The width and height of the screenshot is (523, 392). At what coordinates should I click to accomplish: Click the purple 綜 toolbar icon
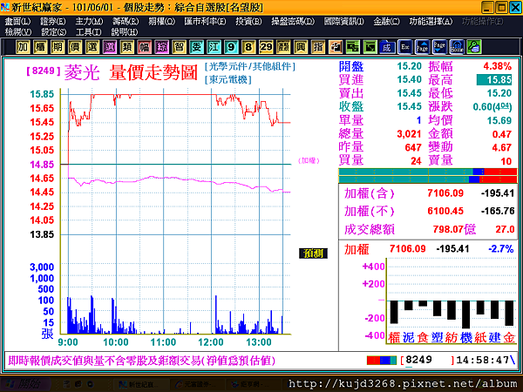tap(161, 47)
